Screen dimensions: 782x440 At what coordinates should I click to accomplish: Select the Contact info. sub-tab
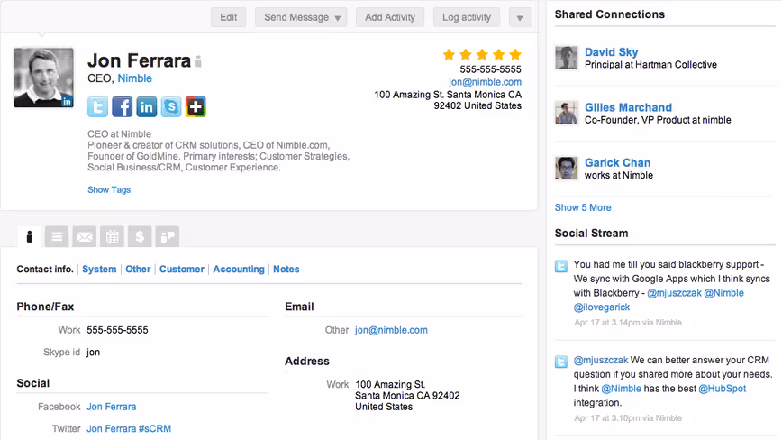pyautogui.click(x=45, y=269)
